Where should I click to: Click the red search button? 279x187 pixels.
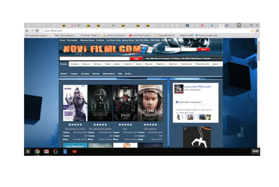pos(136,59)
